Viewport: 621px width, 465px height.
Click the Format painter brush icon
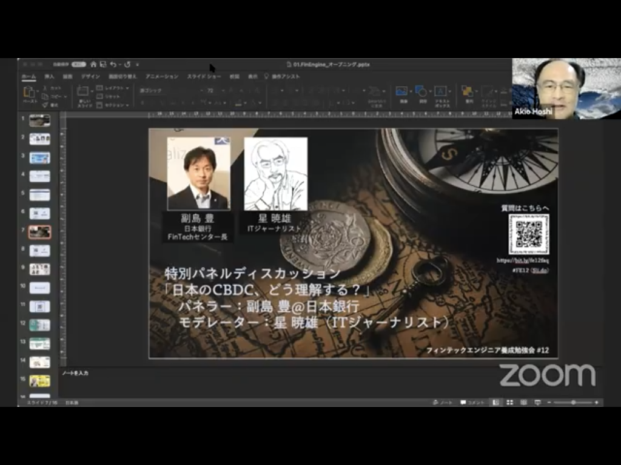[x=45, y=105]
